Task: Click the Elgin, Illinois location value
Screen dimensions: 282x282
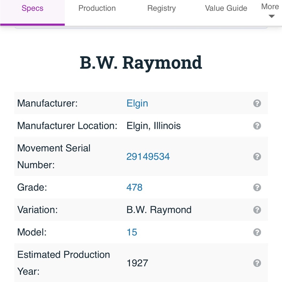Action: click(x=154, y=126)
